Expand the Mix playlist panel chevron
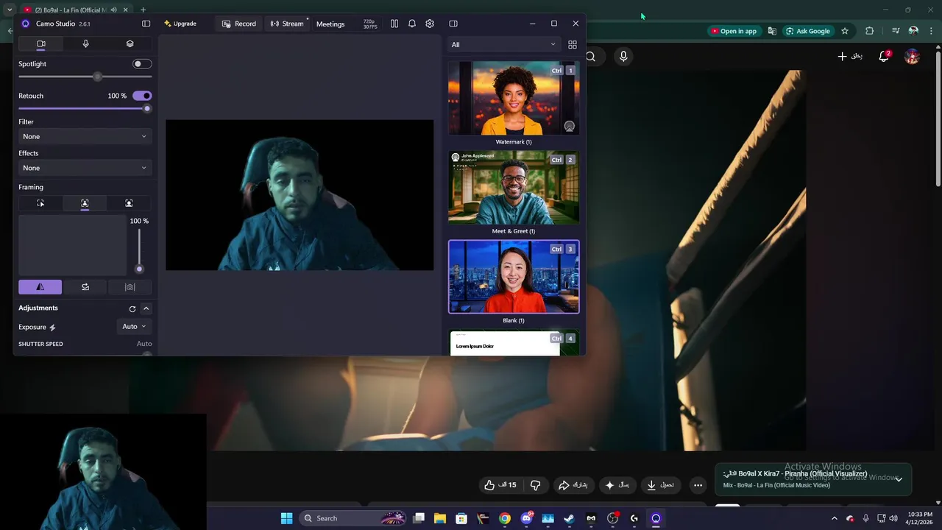Screen dimensions: 942x530 click(899, 479)
